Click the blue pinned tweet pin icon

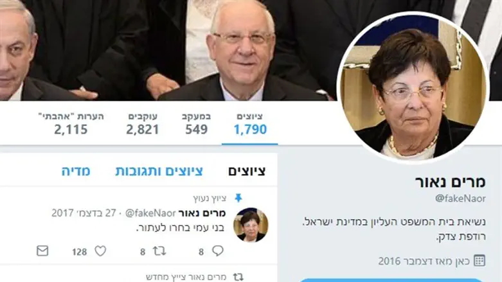tap(238, 198)
